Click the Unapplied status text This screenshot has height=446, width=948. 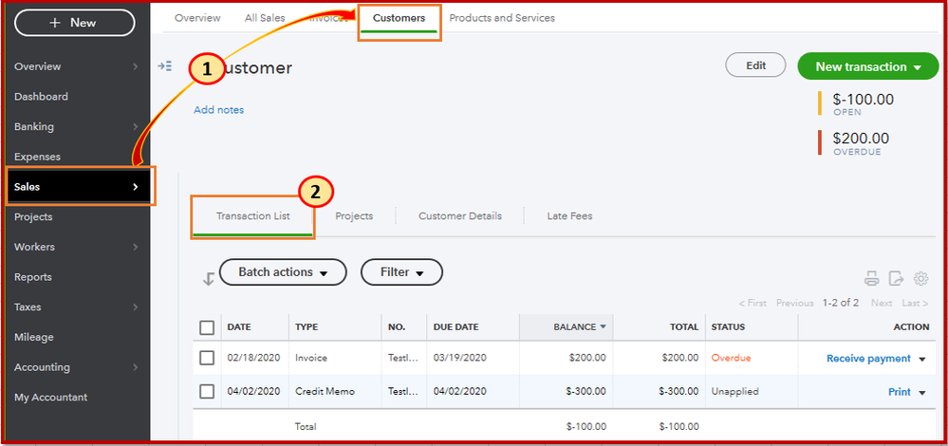[x=734, y=392]
